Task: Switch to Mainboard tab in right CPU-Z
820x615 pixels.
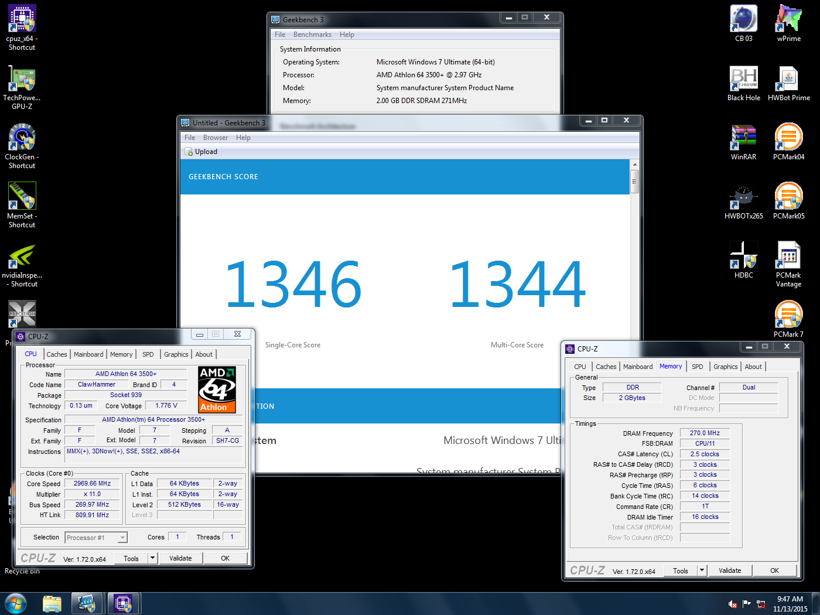Action: pyautogui.click(x=638, y=367)
